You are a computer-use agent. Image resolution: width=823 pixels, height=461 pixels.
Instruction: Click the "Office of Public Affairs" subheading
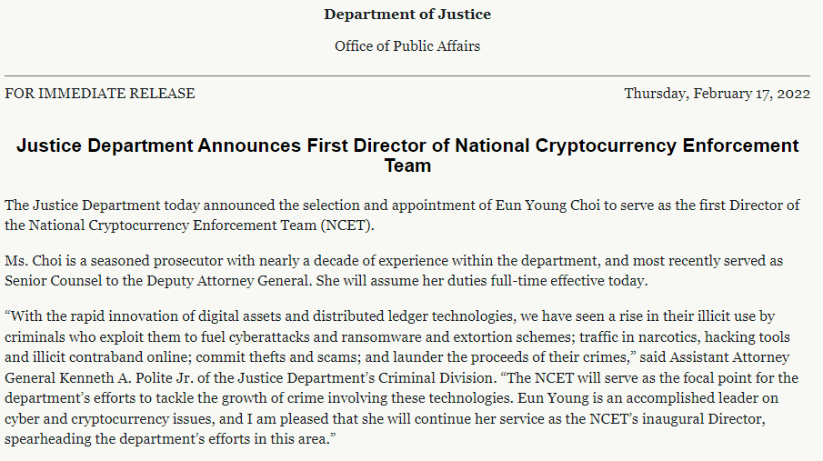tap(406, 45)
